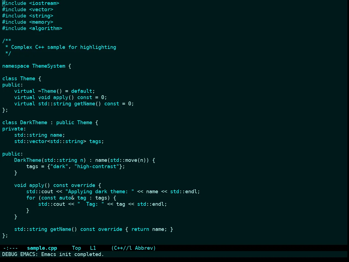The image size is (349, 262).
Task: Click 'getName()' in the virtual declaration
Action: point(88,104)
